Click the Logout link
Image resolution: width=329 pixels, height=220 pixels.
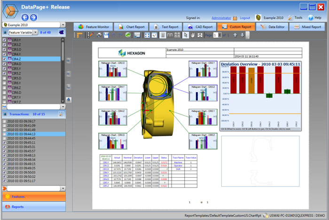click(x=245, y=18)
